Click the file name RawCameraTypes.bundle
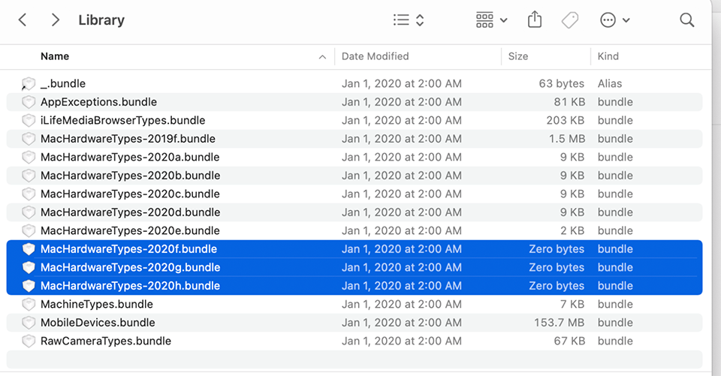 (x=106, y=341)
